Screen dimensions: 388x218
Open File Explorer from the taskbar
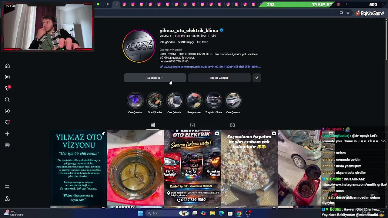coord(212,213)
